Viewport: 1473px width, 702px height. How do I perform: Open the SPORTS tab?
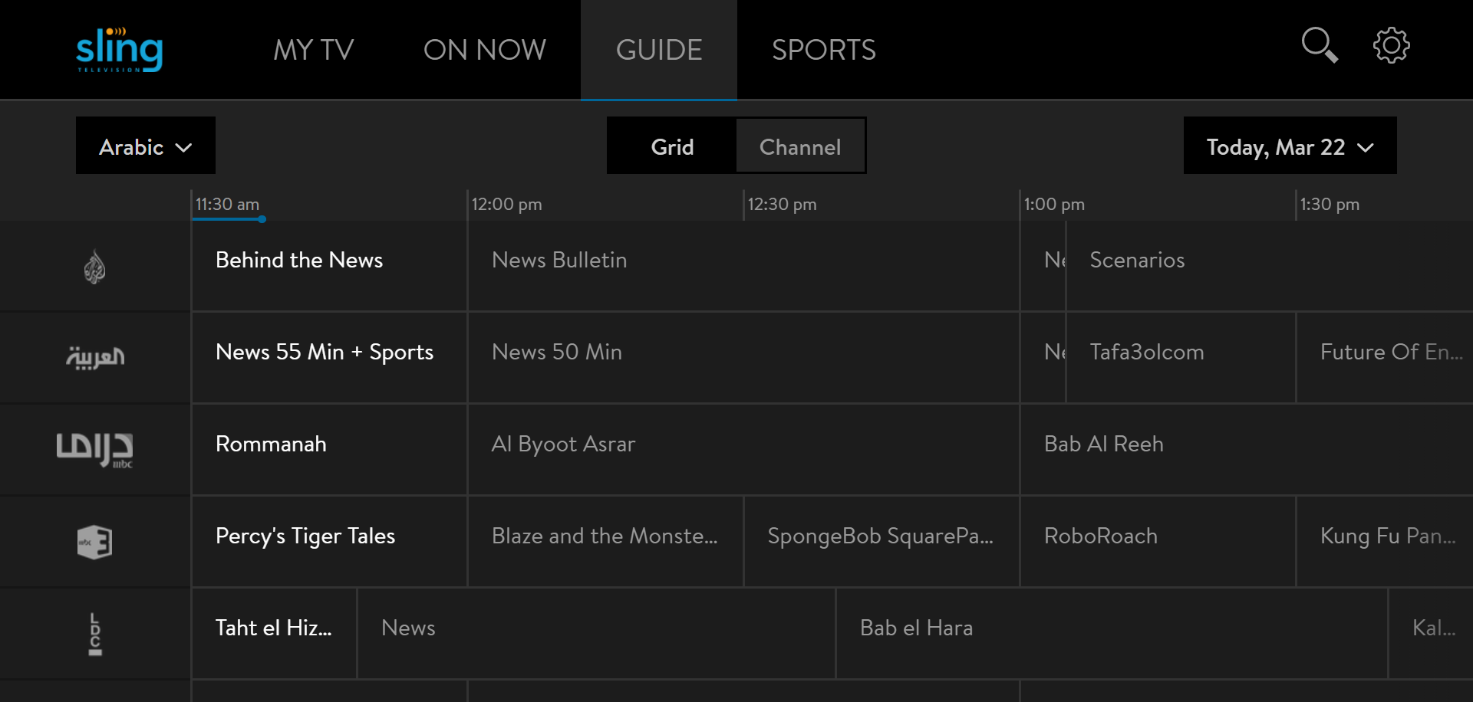point(824,50)
